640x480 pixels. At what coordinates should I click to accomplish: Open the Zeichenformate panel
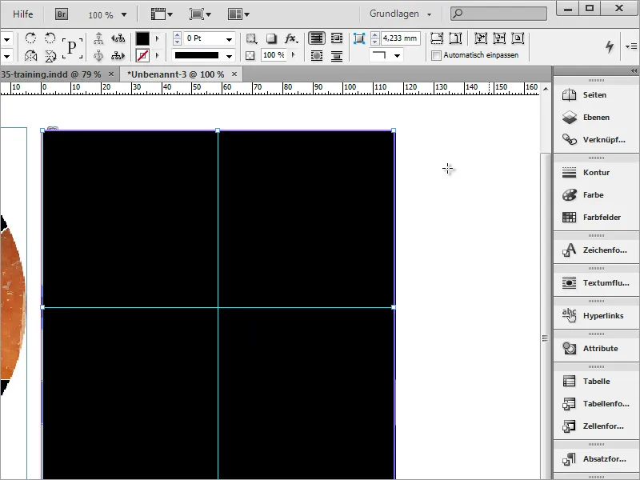coord(596,250)
